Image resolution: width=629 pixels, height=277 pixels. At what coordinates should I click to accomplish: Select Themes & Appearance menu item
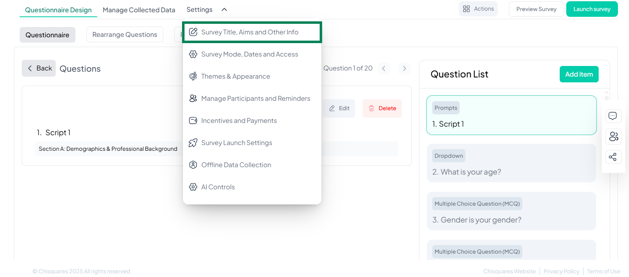235,77
